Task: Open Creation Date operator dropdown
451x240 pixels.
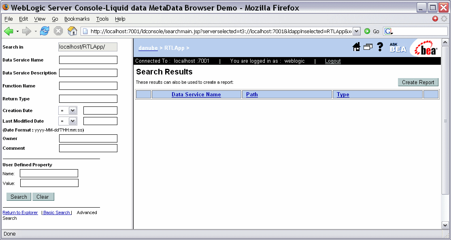Action: (x=72, y=110)
